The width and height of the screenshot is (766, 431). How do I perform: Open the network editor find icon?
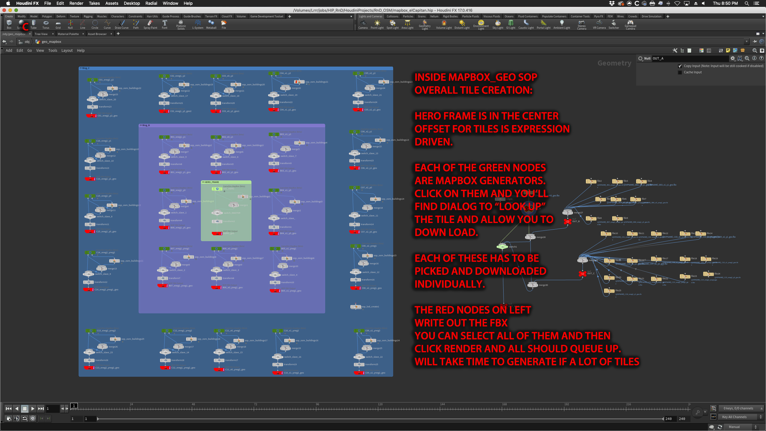click(755, 51)
